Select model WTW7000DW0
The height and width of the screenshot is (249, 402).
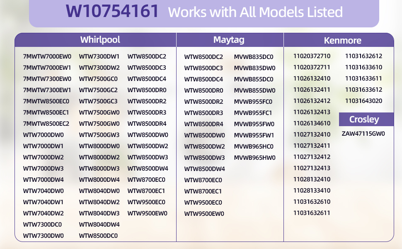[x=44, y=135]
